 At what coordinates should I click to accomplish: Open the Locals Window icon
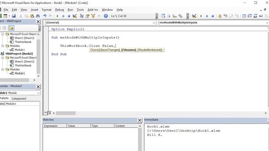(x=244, y=16)
